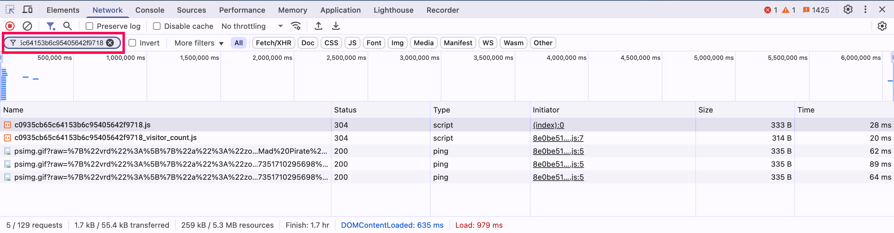
Task: Switch to the Console tab
Action: [150, 10]
